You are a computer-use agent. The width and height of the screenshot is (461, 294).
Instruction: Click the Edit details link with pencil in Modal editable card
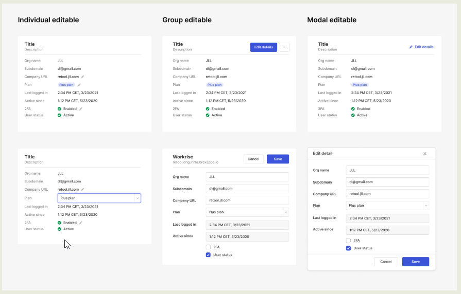click(421, 47)
